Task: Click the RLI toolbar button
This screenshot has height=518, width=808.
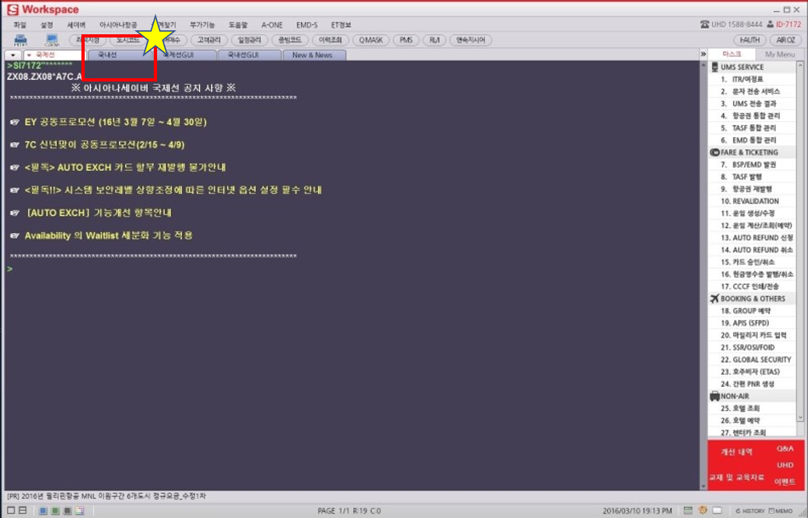Action: [434, 40]
